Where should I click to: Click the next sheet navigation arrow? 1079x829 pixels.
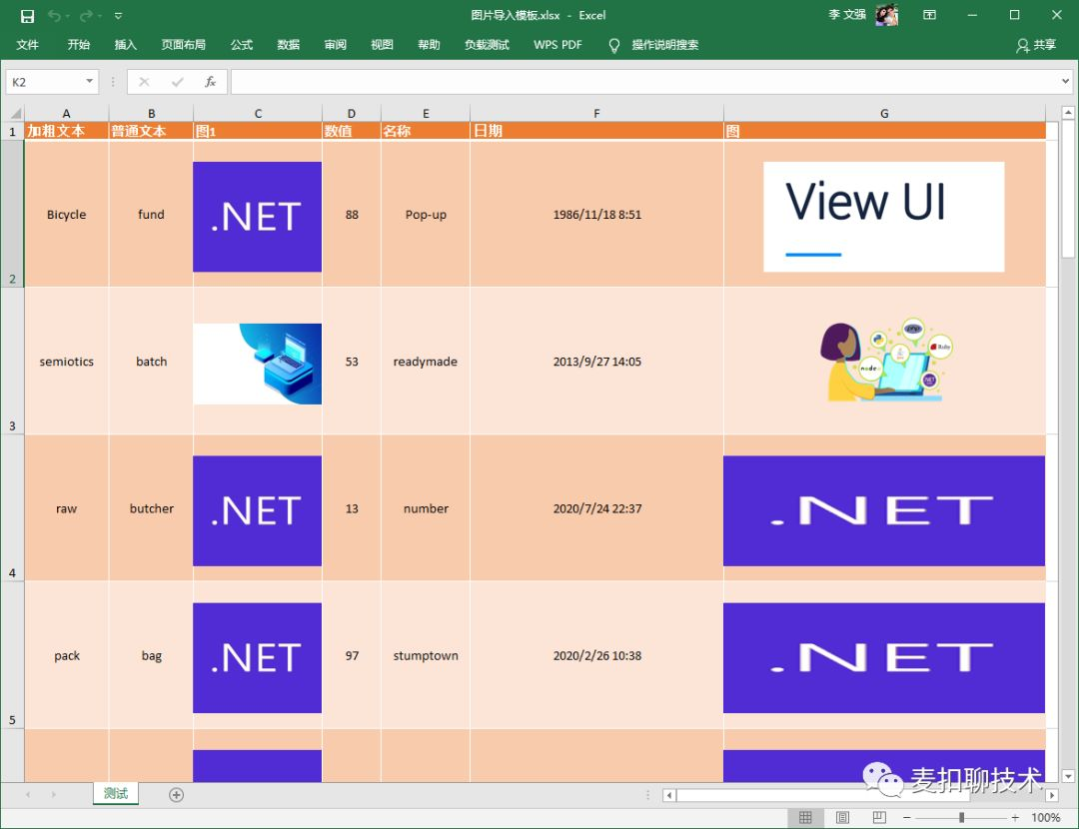tap(54, 795)
